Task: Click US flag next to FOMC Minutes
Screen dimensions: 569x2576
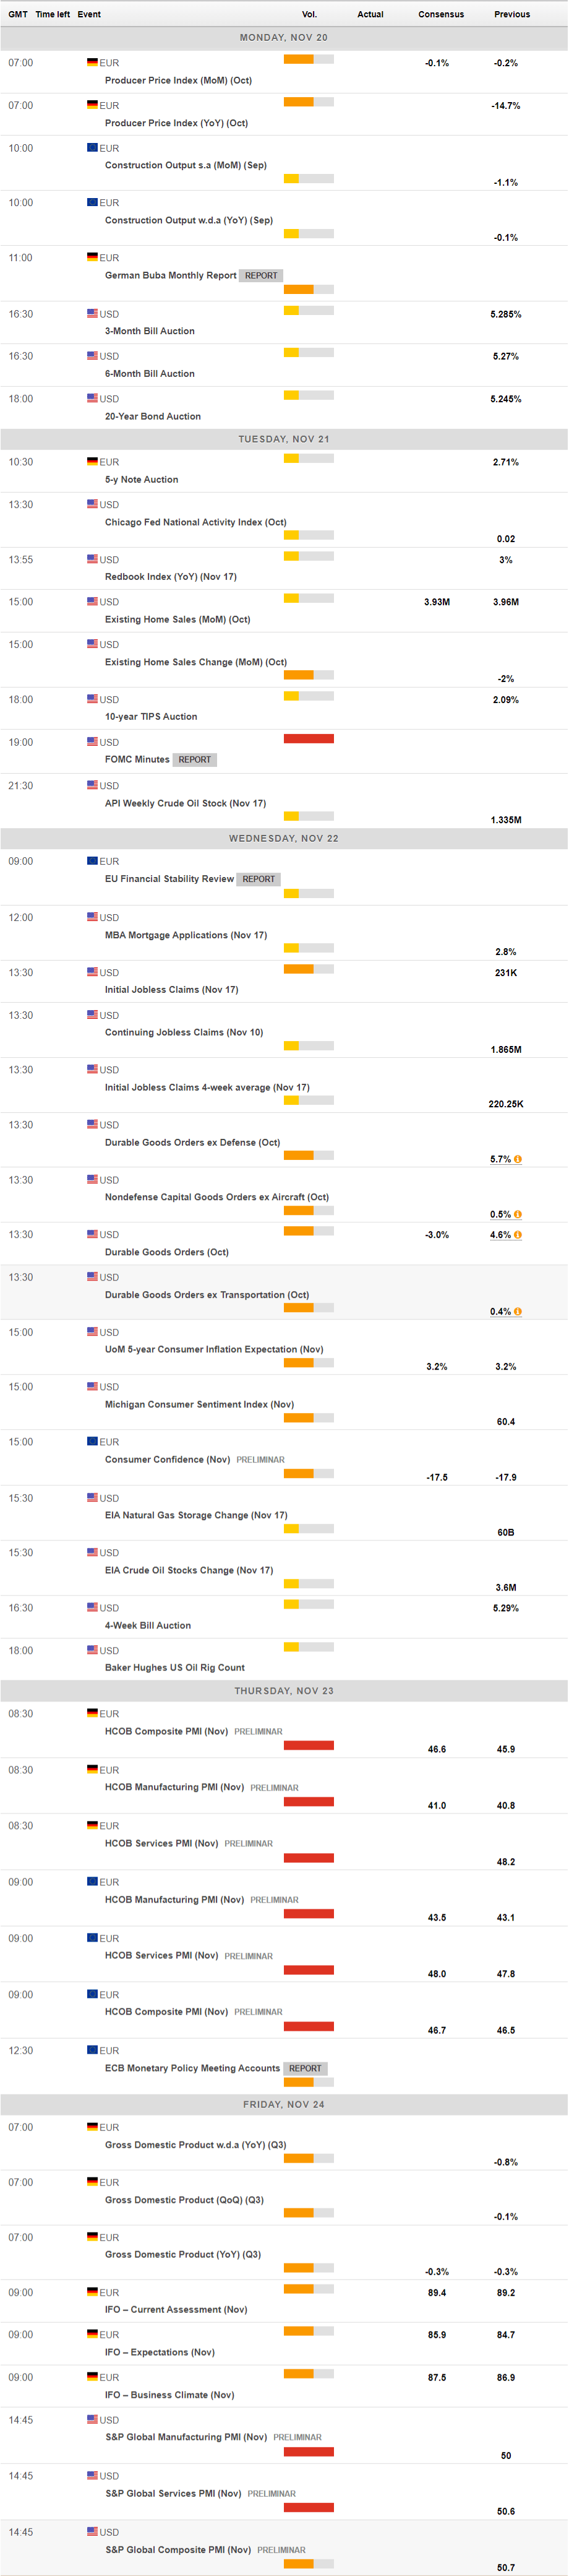Action: 92,742
